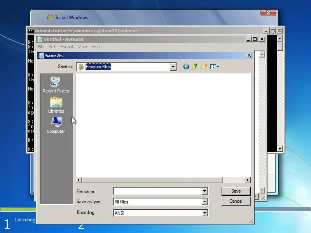Click the Cancel button
The height and width of the screenshot is (233, 311).
coord(236,201)
